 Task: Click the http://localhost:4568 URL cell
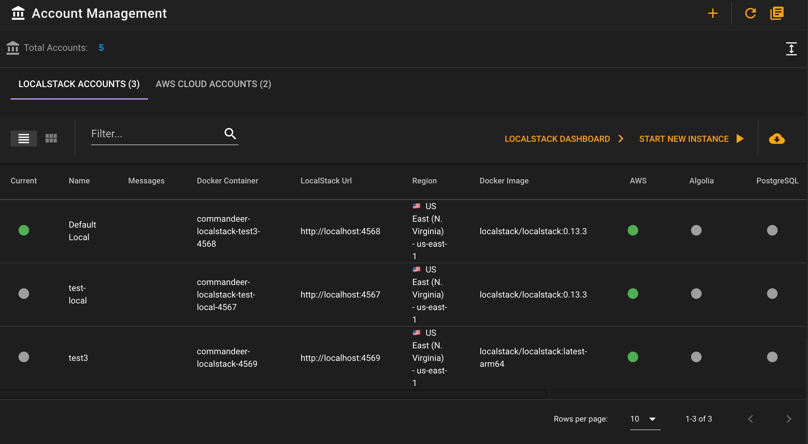coord(340,231)
